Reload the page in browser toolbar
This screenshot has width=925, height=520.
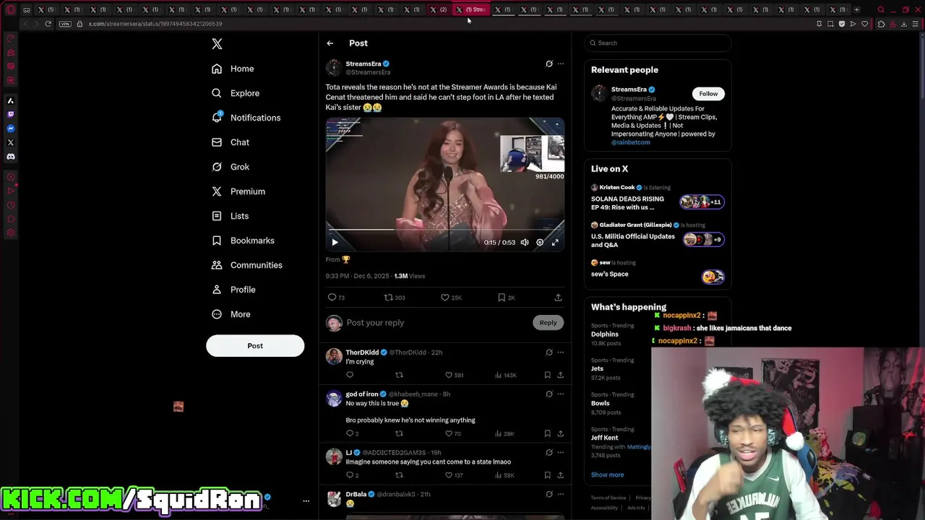(x=48, y=24)
